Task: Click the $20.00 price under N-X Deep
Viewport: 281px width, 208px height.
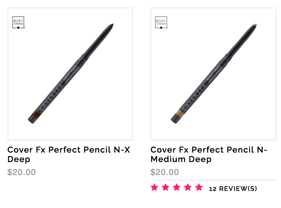Action: [x=22, y=172]
